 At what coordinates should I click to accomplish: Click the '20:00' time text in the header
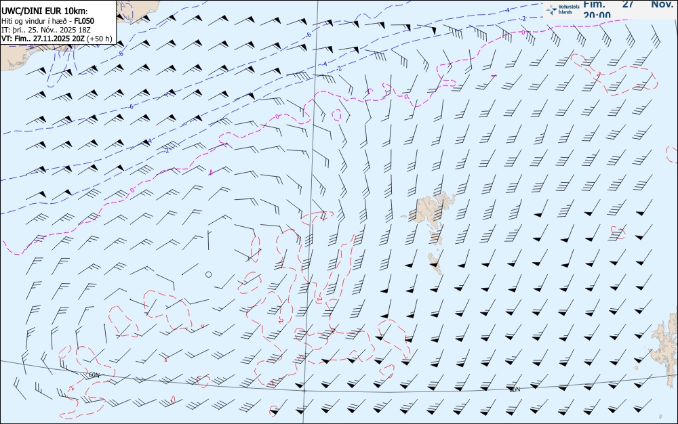coord(597,15)
